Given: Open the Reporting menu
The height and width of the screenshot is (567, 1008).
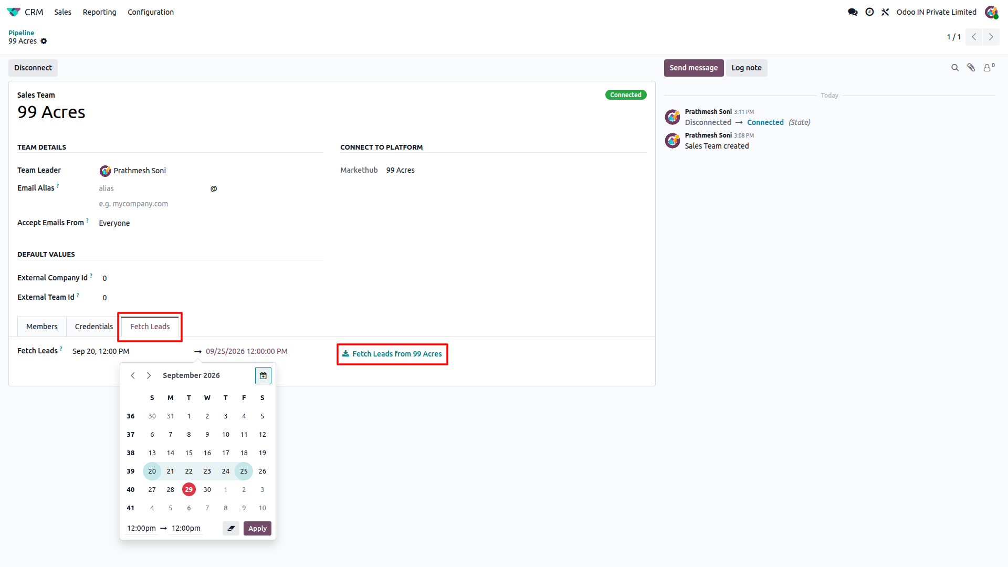Looking at the screenshot, I should (99, 12).
